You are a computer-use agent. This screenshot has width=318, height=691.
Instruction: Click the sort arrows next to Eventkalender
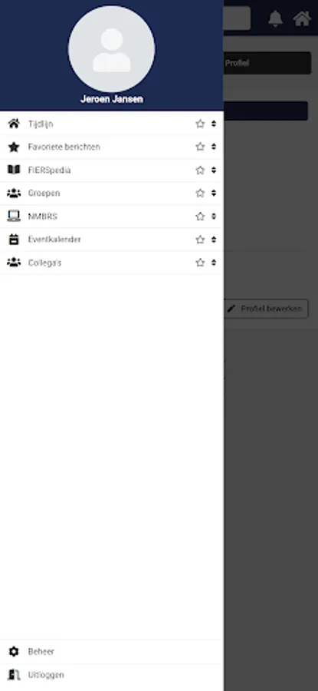(213, 240)
